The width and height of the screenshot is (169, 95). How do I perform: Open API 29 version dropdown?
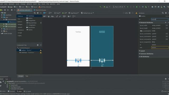(64, 13)
